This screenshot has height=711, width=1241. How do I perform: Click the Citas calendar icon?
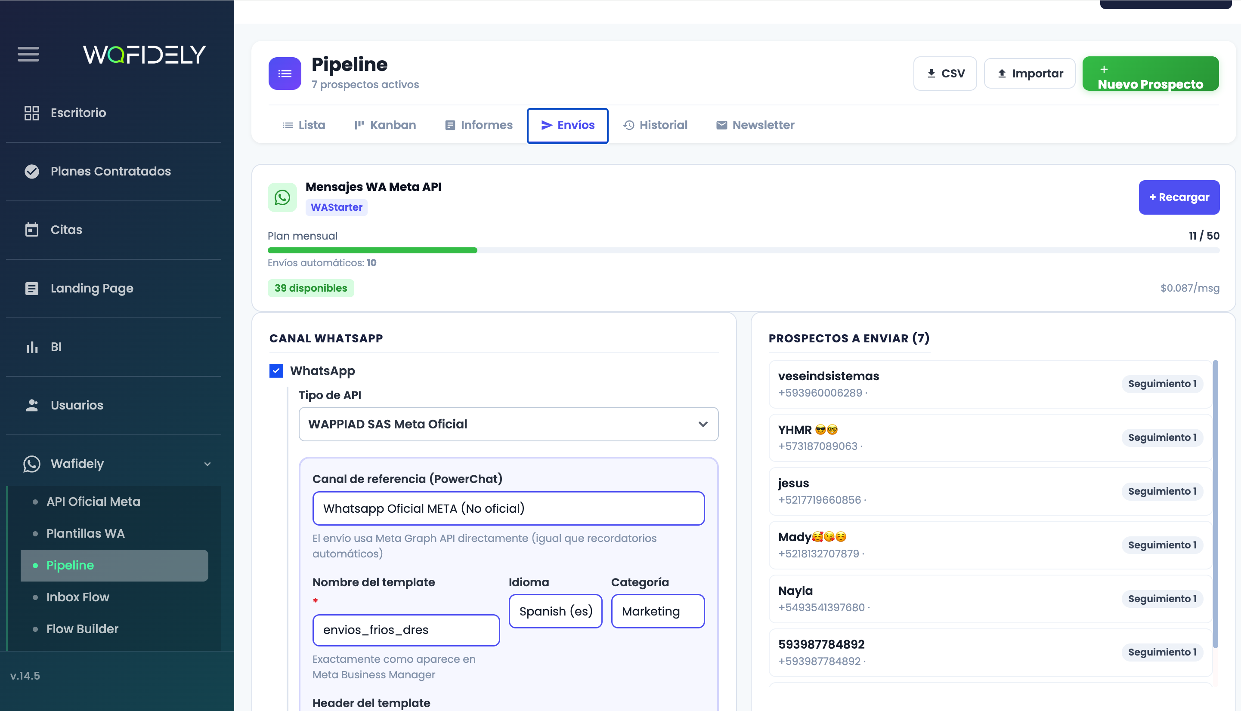[32, 230]
